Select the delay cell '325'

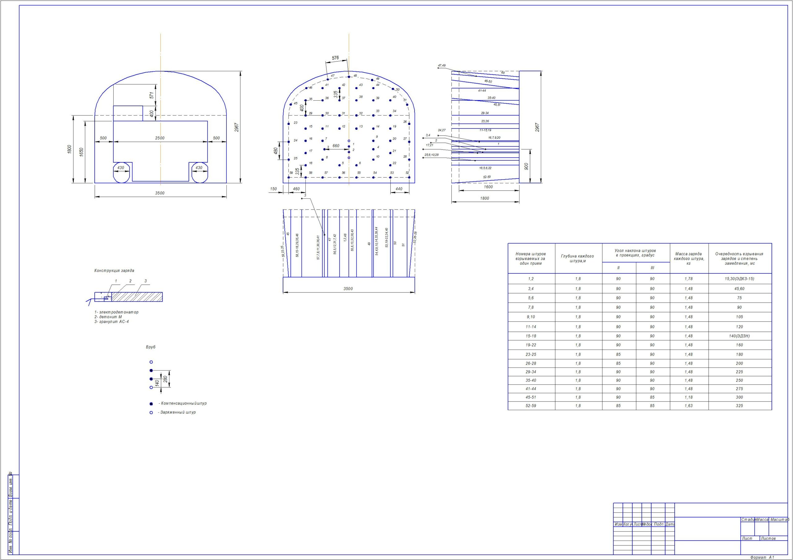point(739,406)
